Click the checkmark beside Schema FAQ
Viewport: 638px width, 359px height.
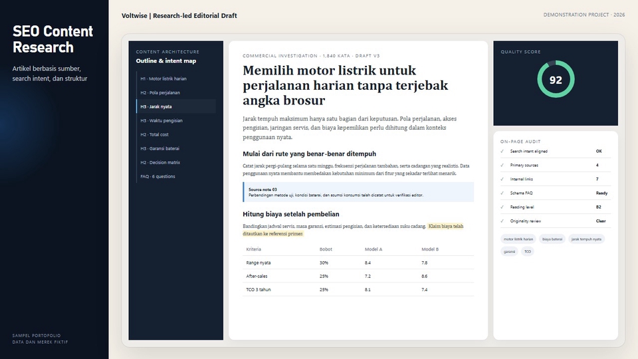coord(502,193)
